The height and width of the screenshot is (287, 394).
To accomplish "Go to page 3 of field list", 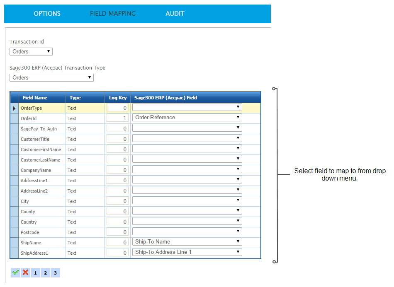I will point(55,273).
